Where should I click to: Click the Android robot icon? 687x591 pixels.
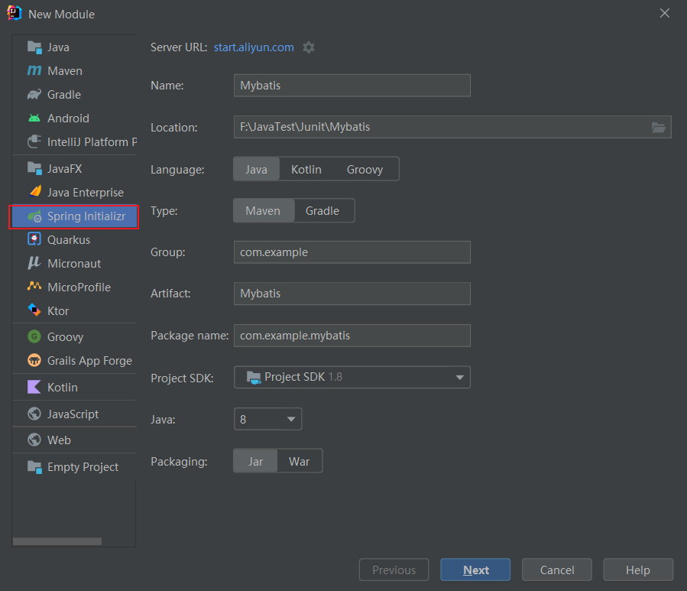[x=34, y=119]
